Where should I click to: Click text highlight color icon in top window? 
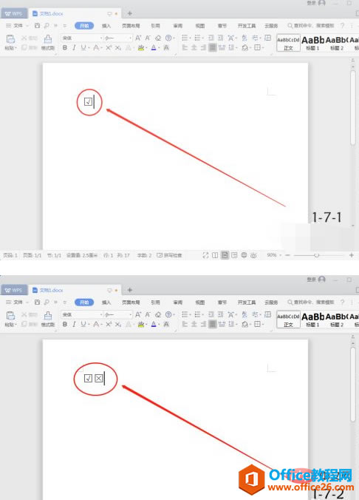pyautogui.click(x=141, y=48)
